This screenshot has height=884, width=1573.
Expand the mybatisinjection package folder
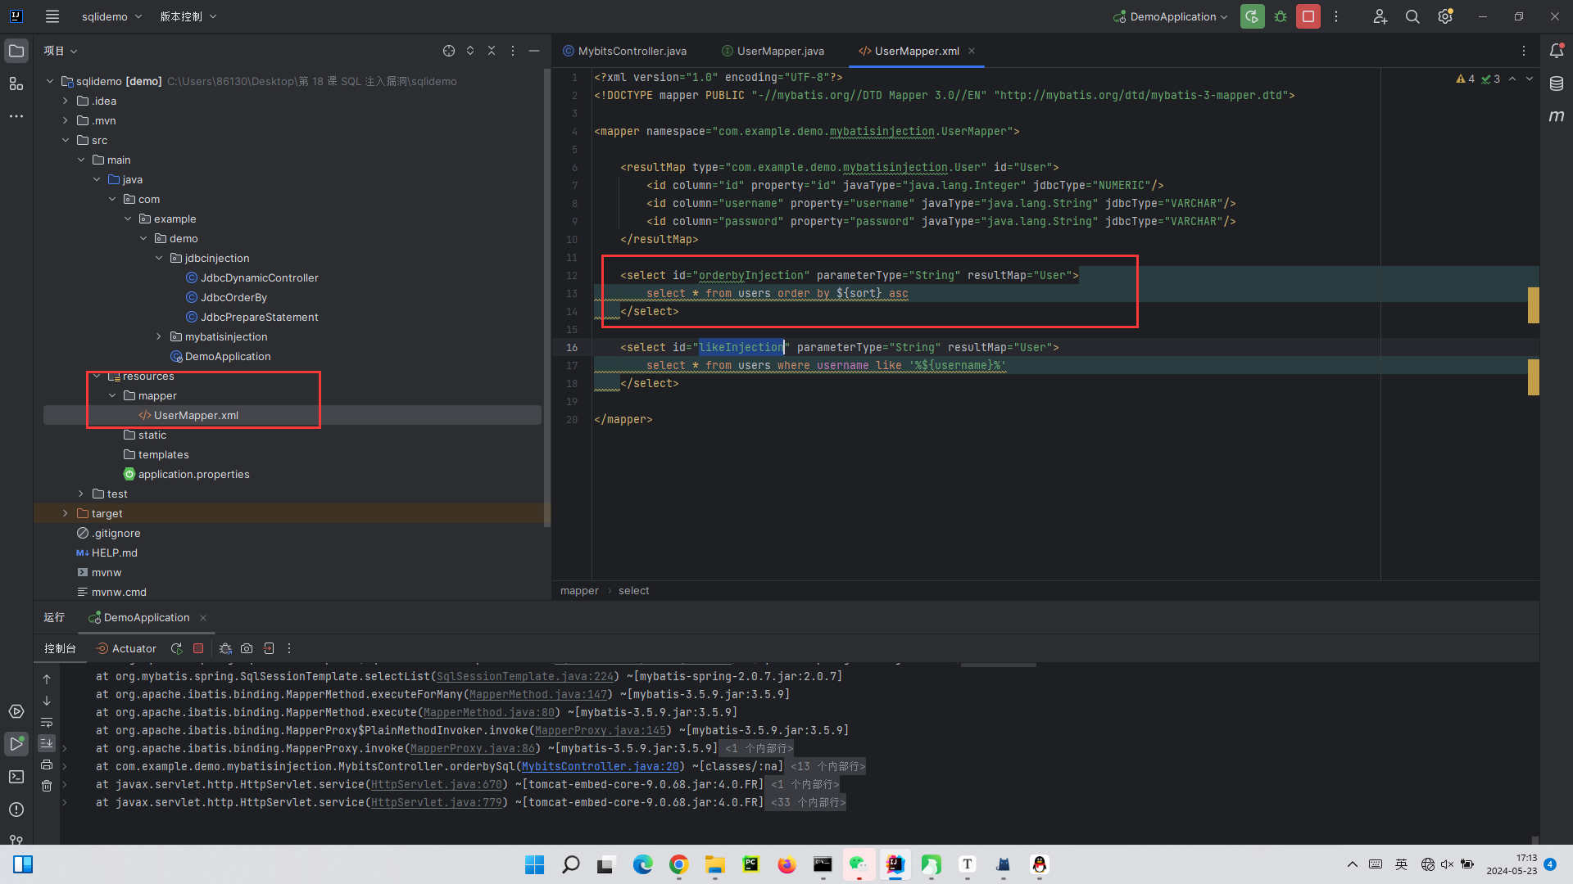pyautogui.click(x=159, y=336)
